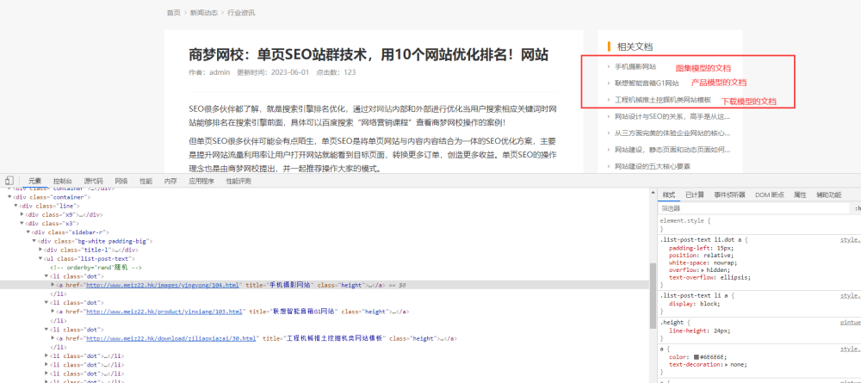Screen dimensions: 861x383
Task: Switch to the 网络 tab
Action: point(121,181)
